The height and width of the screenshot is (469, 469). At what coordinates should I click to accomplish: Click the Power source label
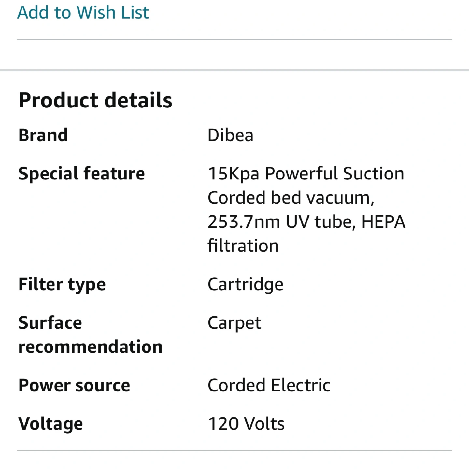coord(74,385)
